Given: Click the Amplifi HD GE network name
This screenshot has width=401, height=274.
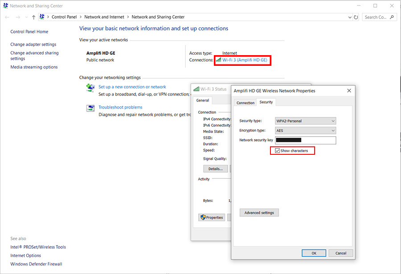Looking at the screenshot, I should tap(101, 53).
